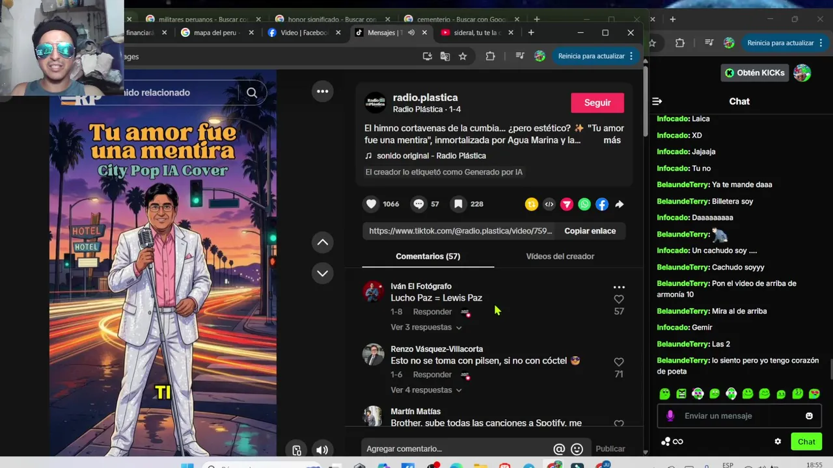The width and height of the screenshot is (833, 468).
Task: Switch to the Videos del creador tab
Action: pos(560,256)
